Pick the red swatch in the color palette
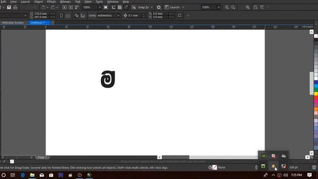 (x=316, y=97)
